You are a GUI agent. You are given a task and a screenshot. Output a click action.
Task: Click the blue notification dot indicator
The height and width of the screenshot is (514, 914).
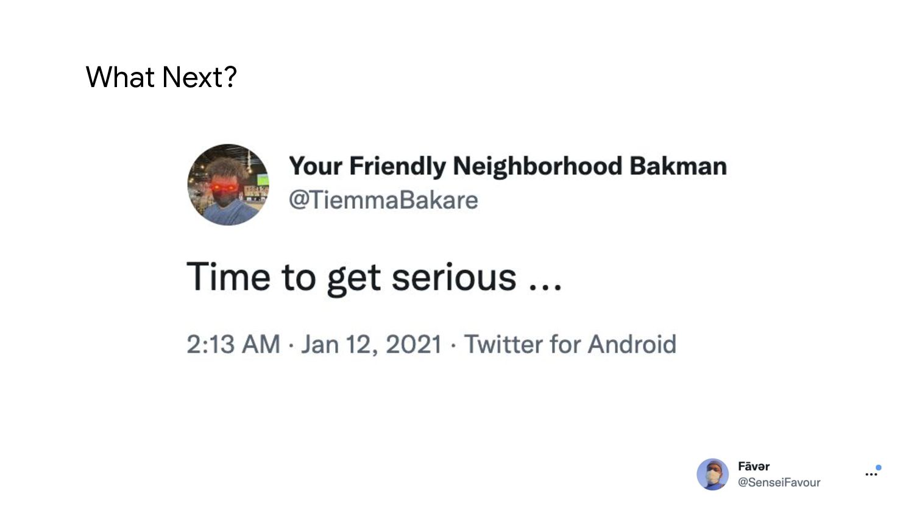coord(878,468)
